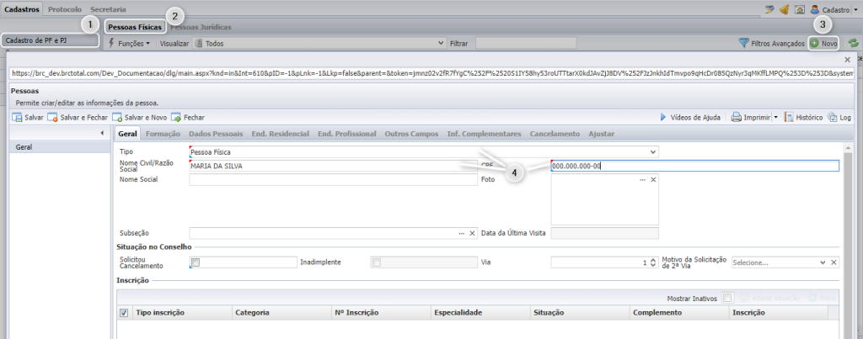
Task: Click the Nome Social input field
Action: point(334,180)
